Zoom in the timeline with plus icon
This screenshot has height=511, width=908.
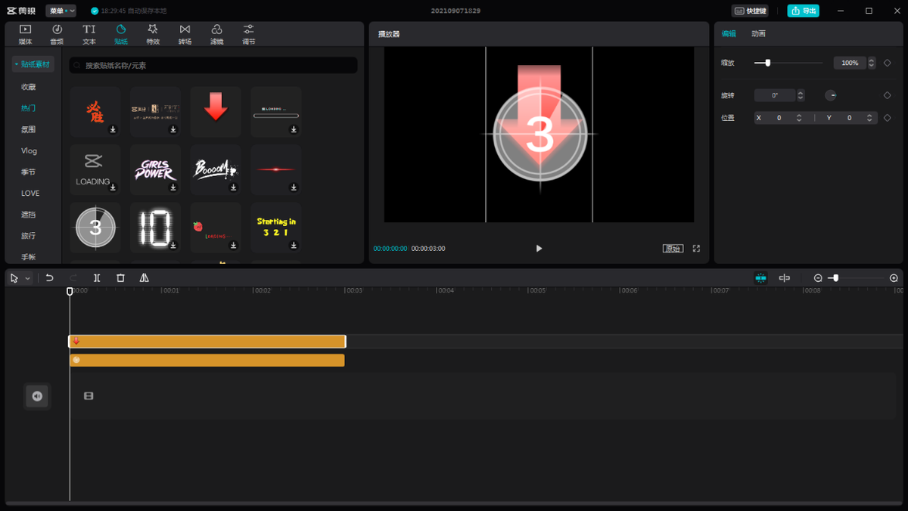[894, 278]
